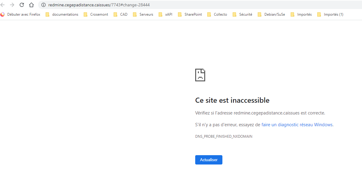Expand the Crosemont bookmark folder
Image resolution: width=362 pixels, height=188 pixels.
click(x=96, y=14)
